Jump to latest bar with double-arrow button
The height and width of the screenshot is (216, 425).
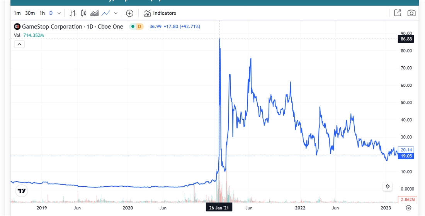click(x=388, y=186)
